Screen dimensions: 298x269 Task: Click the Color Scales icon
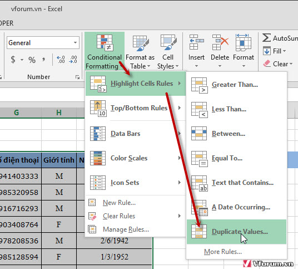click(98, 158)
